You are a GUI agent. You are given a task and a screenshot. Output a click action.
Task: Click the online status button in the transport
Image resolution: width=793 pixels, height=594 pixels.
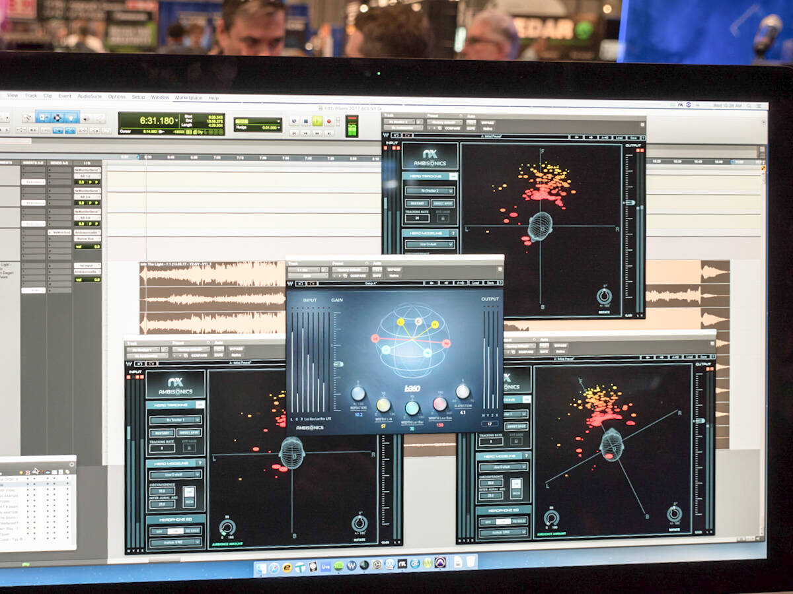click(294, 121)
